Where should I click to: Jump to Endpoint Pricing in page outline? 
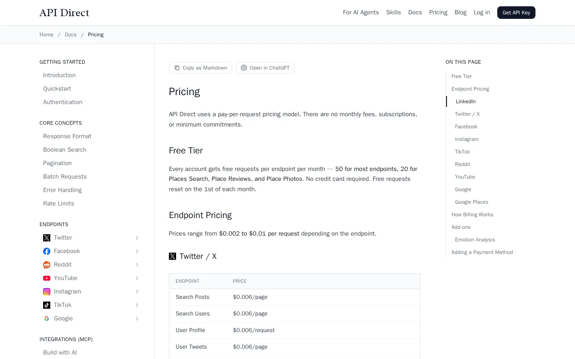[470, 89]
